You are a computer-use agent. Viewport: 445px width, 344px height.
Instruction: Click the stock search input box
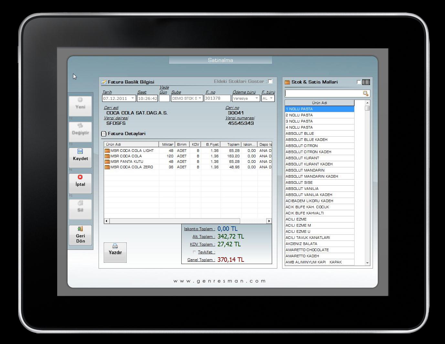(323, 93)
